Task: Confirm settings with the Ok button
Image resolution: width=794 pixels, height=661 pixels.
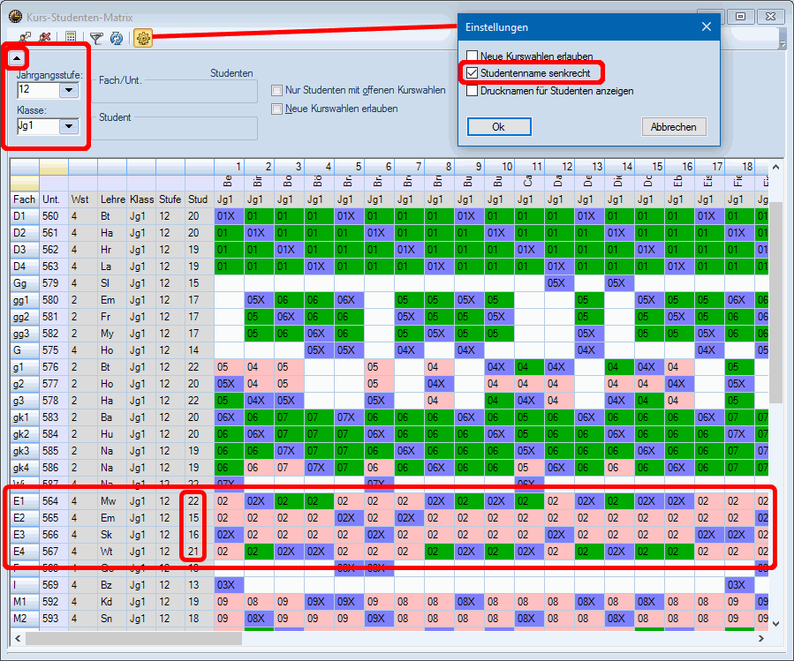Action: point(498,127)
